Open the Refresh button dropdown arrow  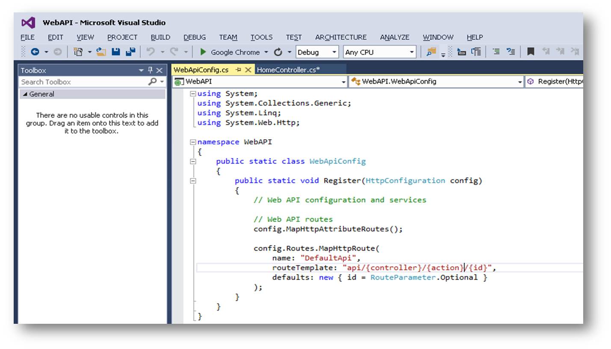[289, 52]
